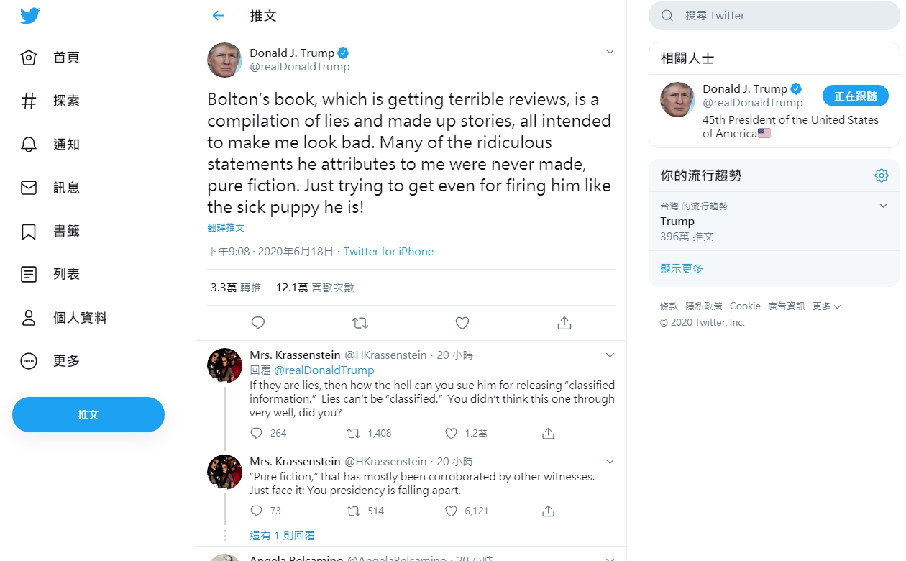
Task: Click the 搜尋 Twitter search field
Action: 774,15
